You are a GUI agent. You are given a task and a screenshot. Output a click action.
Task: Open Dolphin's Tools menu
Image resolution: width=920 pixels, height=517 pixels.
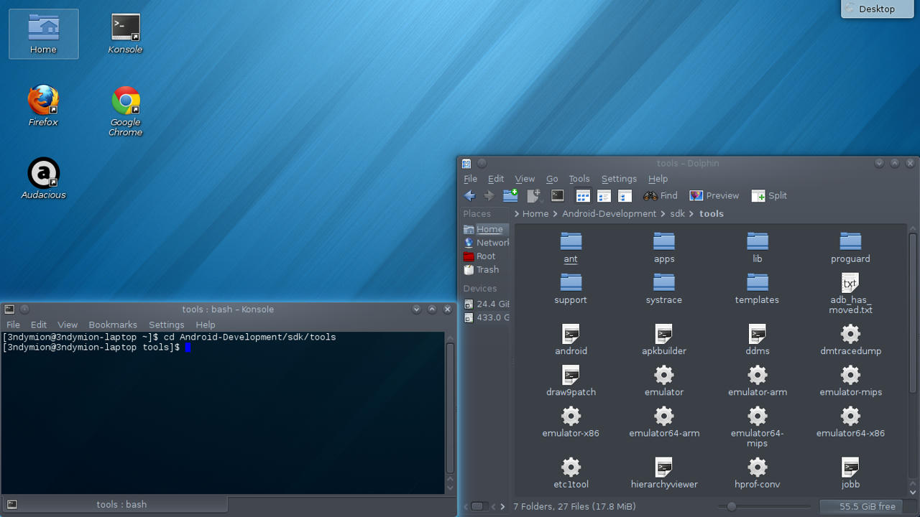579,179
